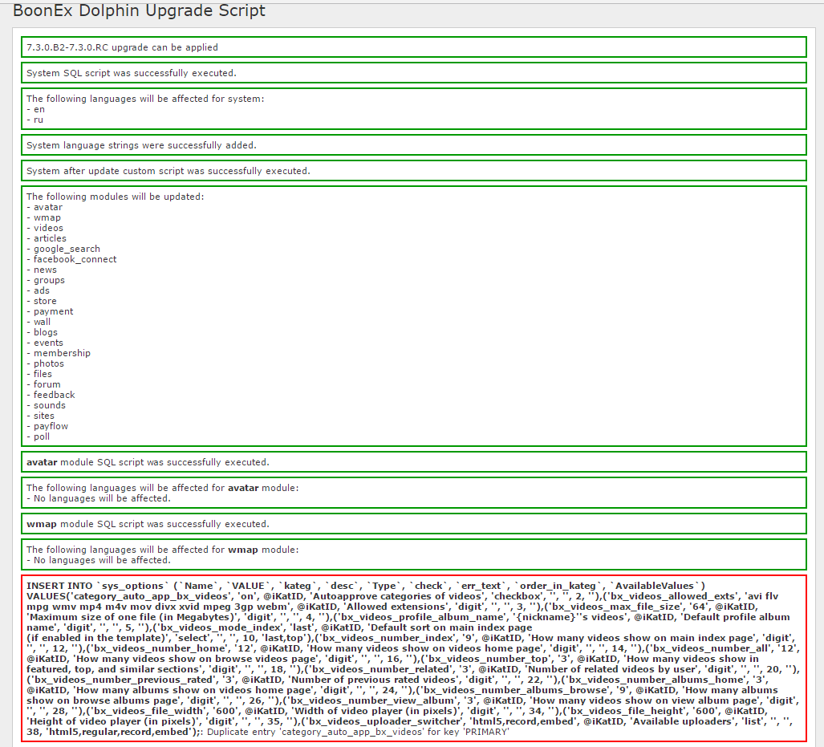The height and width of the screenshot is (747, 824).
Task: Select the '- feedback' module entry
Action: click(51, 395)
